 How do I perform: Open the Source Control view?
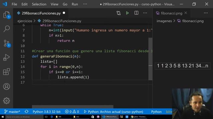(x=6, y=43)
